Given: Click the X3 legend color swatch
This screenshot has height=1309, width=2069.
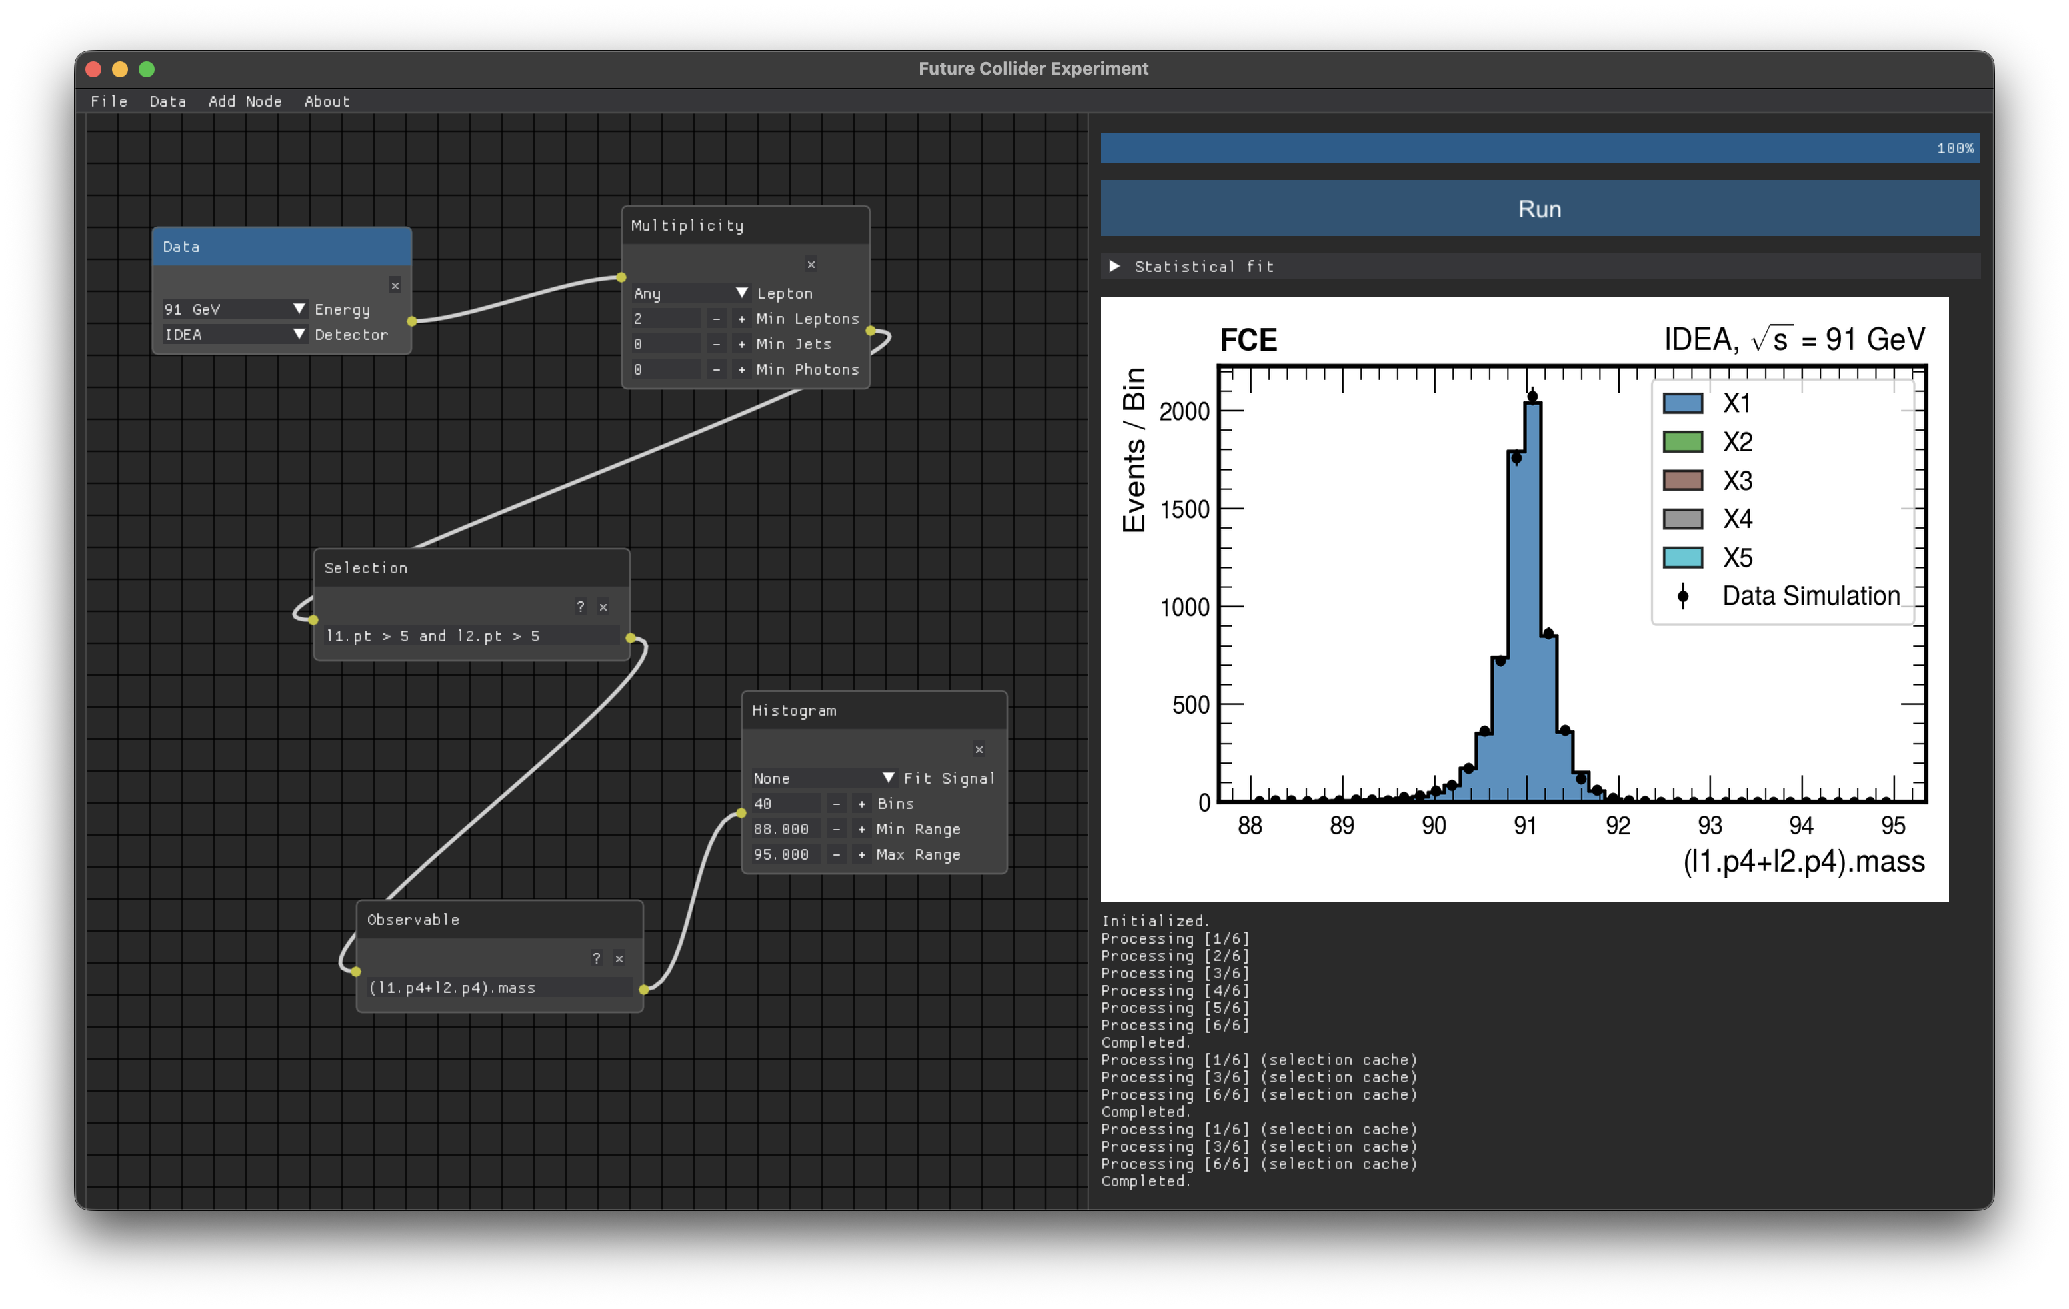Looking at the screenshot, I should pos(1682,480).
